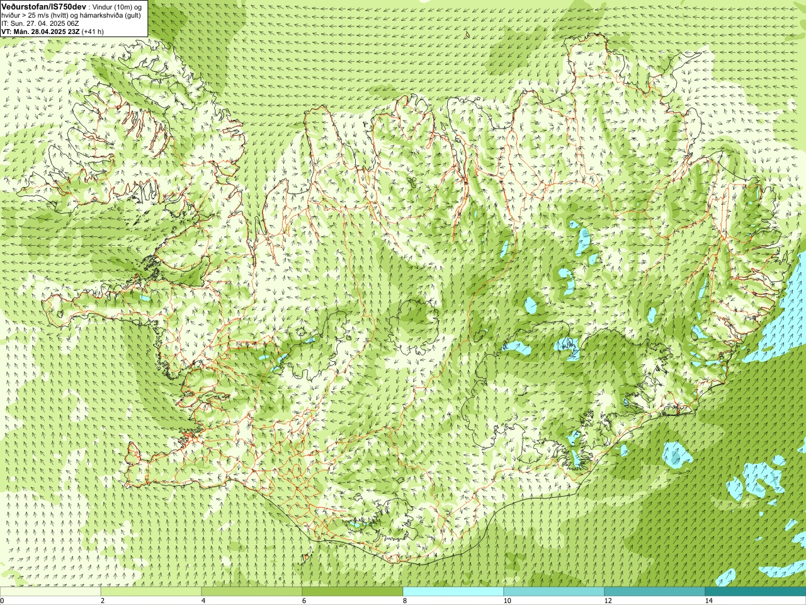The height and width of the screenshot is (605, 806).
Task: Click the 4–6 m/s green color band
Action: coord(252,592)
